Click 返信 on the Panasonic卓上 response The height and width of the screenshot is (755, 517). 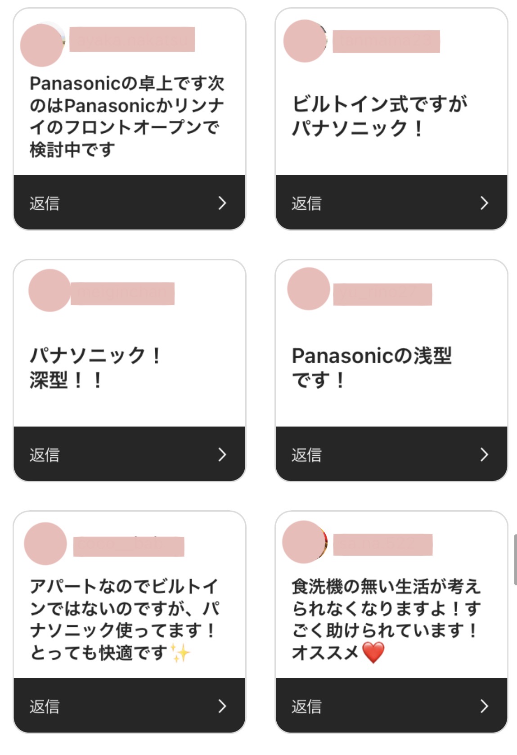[x=45, y=203]
